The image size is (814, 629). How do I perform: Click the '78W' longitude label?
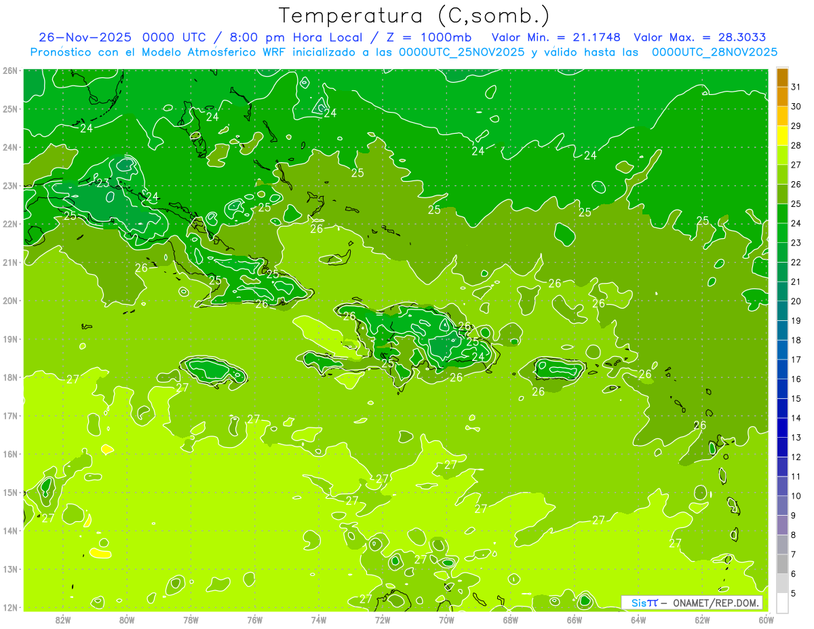[191, 619]
